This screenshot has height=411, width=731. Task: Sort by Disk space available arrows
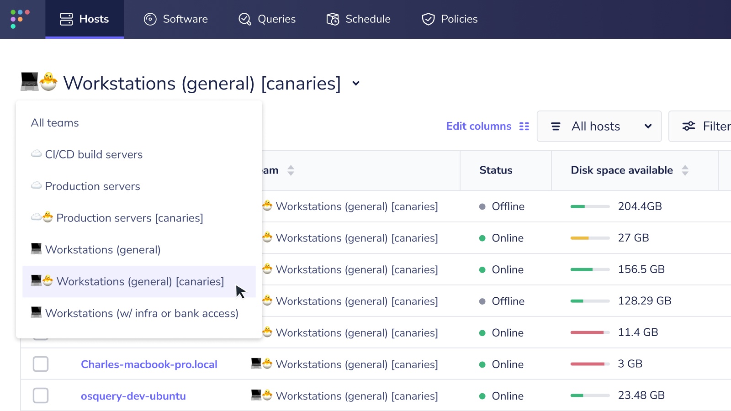click(685, 170)
